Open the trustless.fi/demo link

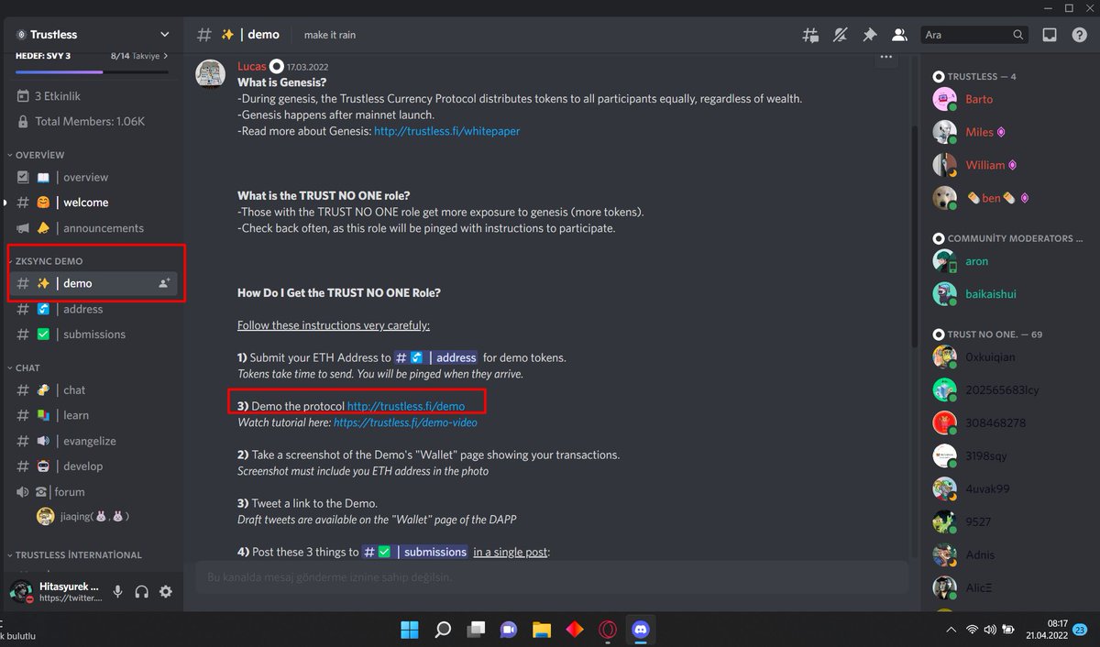click(406, 406)
